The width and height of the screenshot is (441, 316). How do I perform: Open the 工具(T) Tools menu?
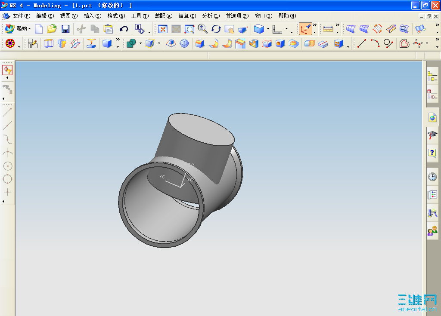140,16
